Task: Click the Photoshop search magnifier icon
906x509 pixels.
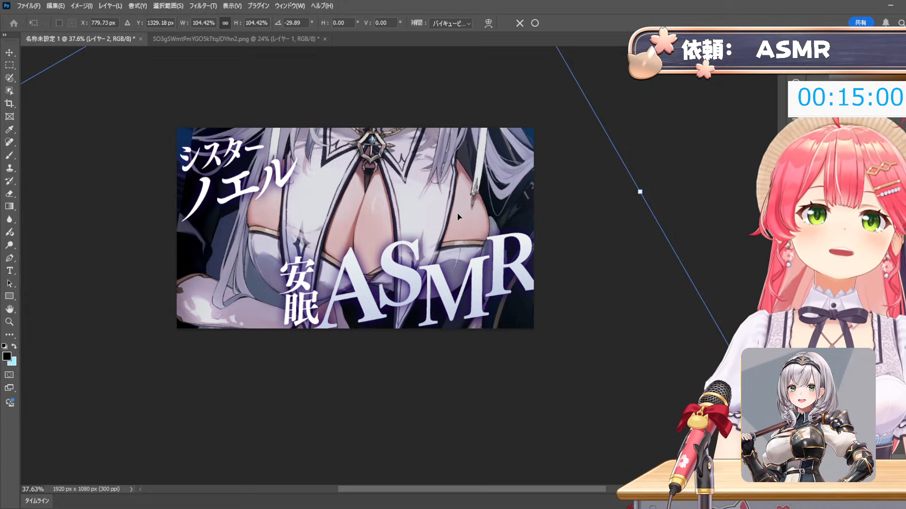Action: coord(901,23)
